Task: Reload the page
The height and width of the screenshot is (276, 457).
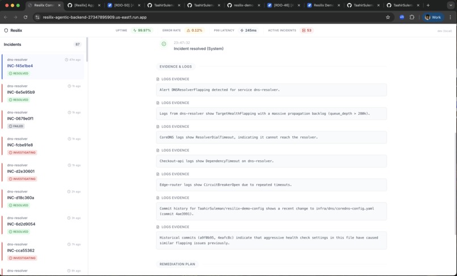Action: pos(26,17)
